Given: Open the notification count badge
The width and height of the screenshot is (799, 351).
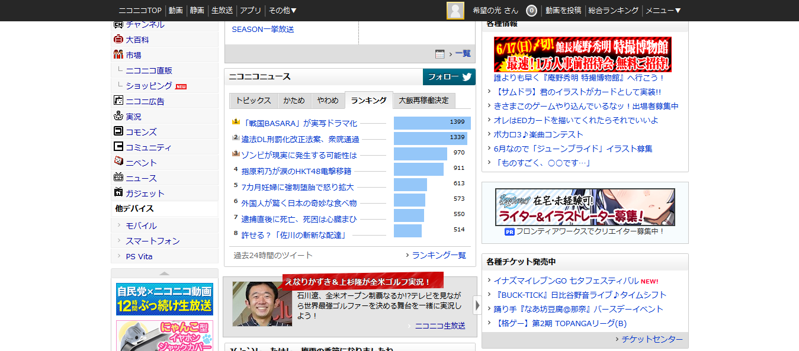Looking at the screenshot, I should point(531,11).
